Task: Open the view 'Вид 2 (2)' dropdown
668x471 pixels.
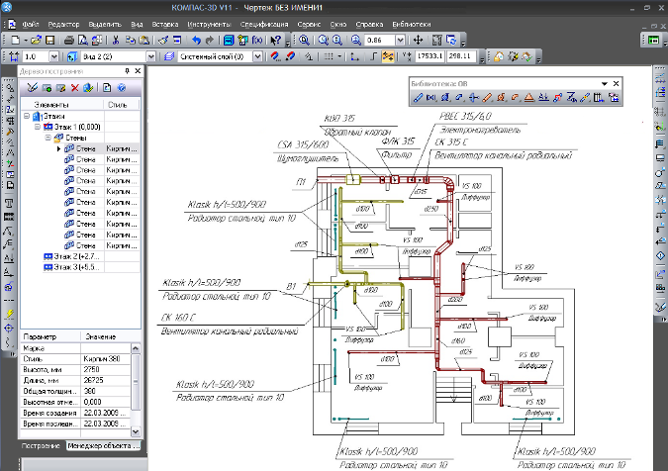Action: click(x=150, y=56)
